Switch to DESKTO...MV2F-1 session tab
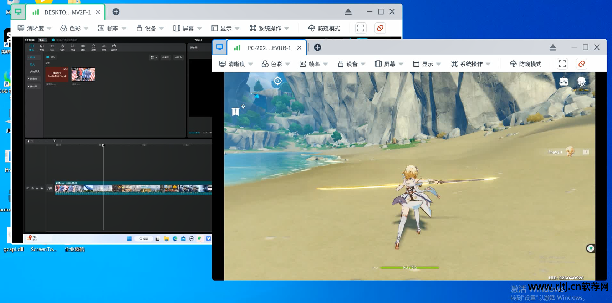This screenshot has width=612, height=303. 65,12
